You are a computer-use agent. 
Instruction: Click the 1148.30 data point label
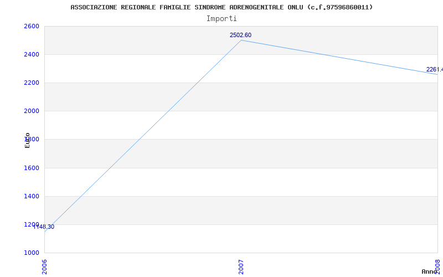click(x=44, y=227)
